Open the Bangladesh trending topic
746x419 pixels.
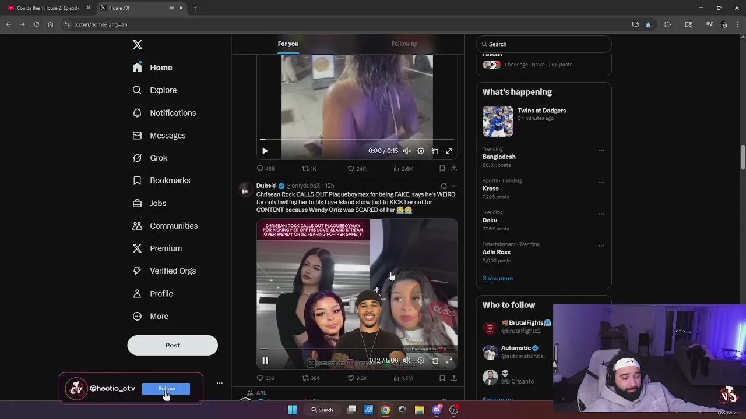coord(499,157)
